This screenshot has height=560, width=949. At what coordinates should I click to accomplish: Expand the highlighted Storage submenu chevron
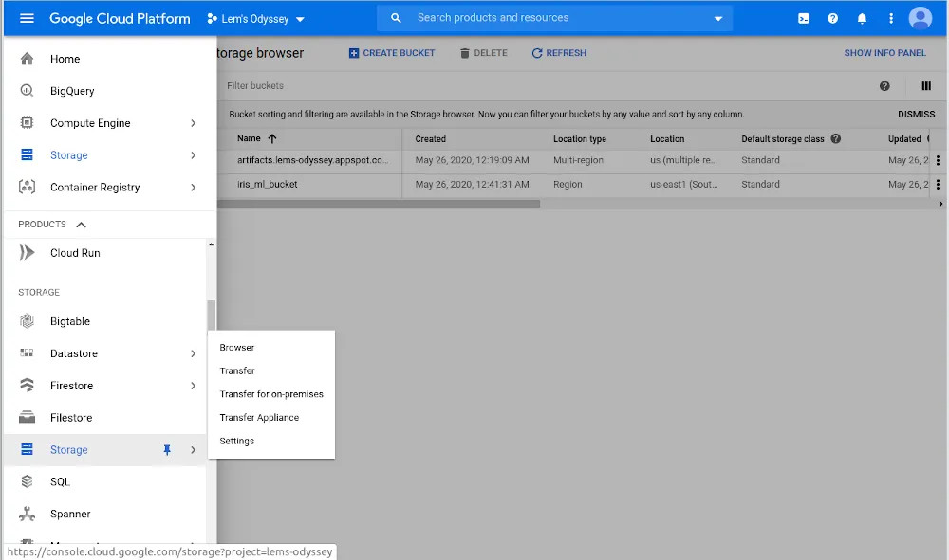[x=193, y=449]
